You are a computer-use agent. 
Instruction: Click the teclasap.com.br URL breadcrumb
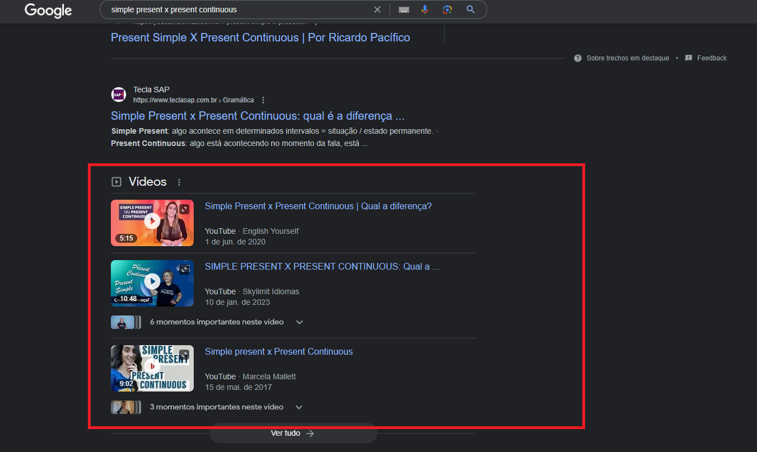click(193, 100)
